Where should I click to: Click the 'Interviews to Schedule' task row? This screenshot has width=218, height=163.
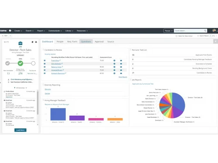[x=173, y=64]
